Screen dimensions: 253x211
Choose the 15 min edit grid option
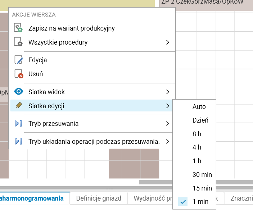click(202, 188)
